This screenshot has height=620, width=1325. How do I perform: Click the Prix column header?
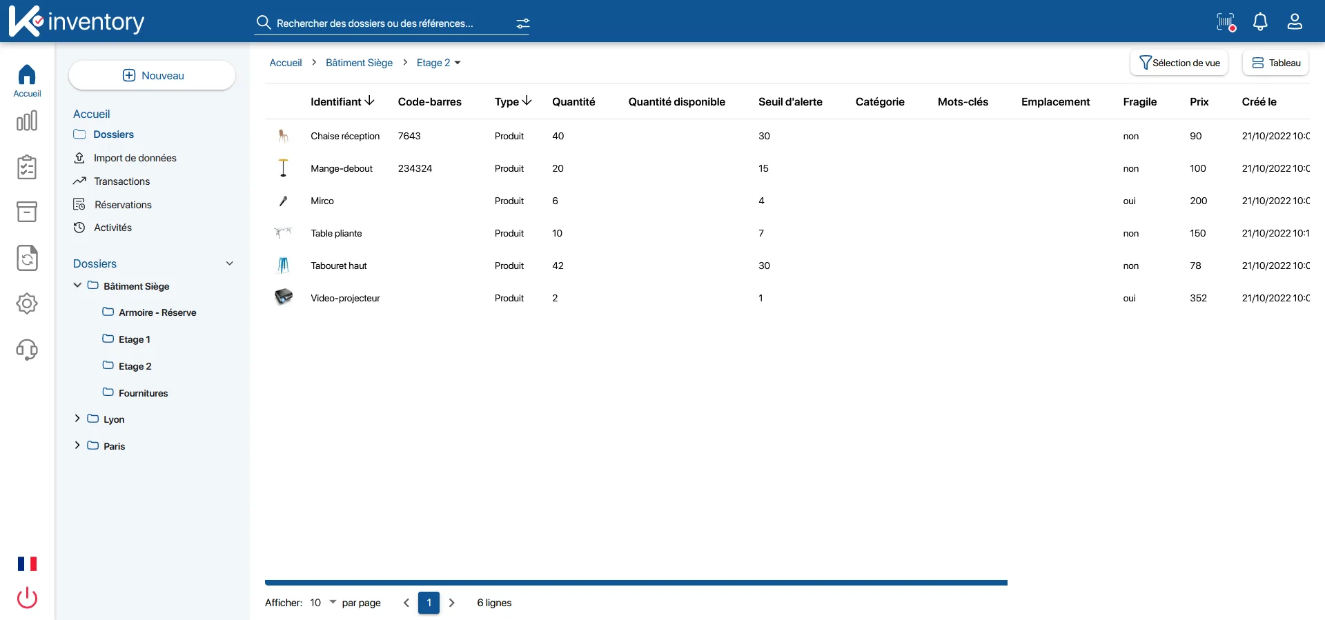1199,101
